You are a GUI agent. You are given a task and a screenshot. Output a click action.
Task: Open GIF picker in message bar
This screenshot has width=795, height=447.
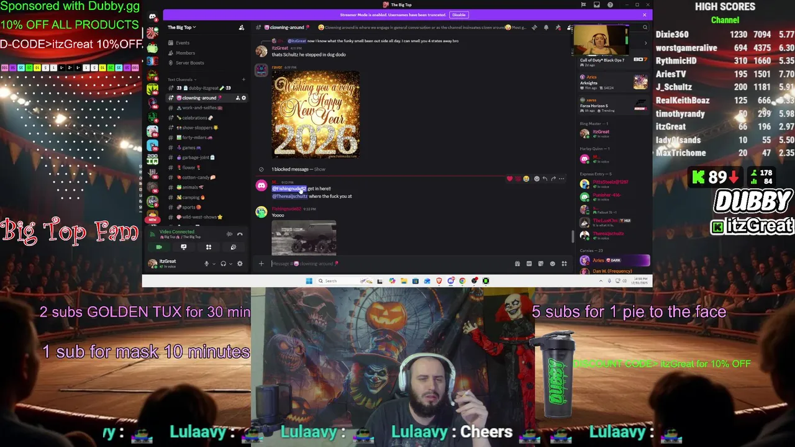529,264
